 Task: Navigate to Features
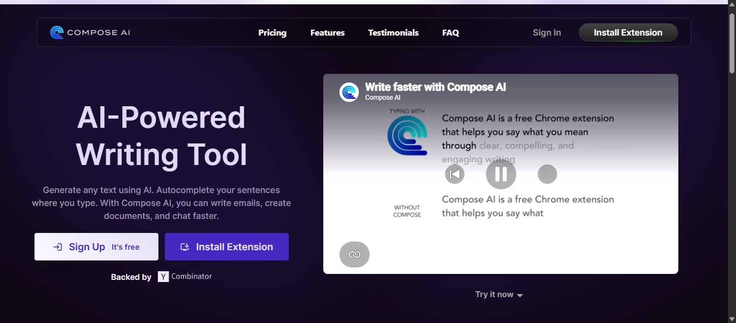[327, 32]
